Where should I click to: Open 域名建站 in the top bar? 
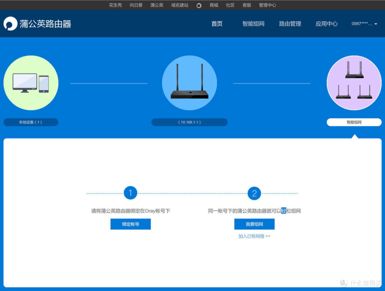coord(180,5)
